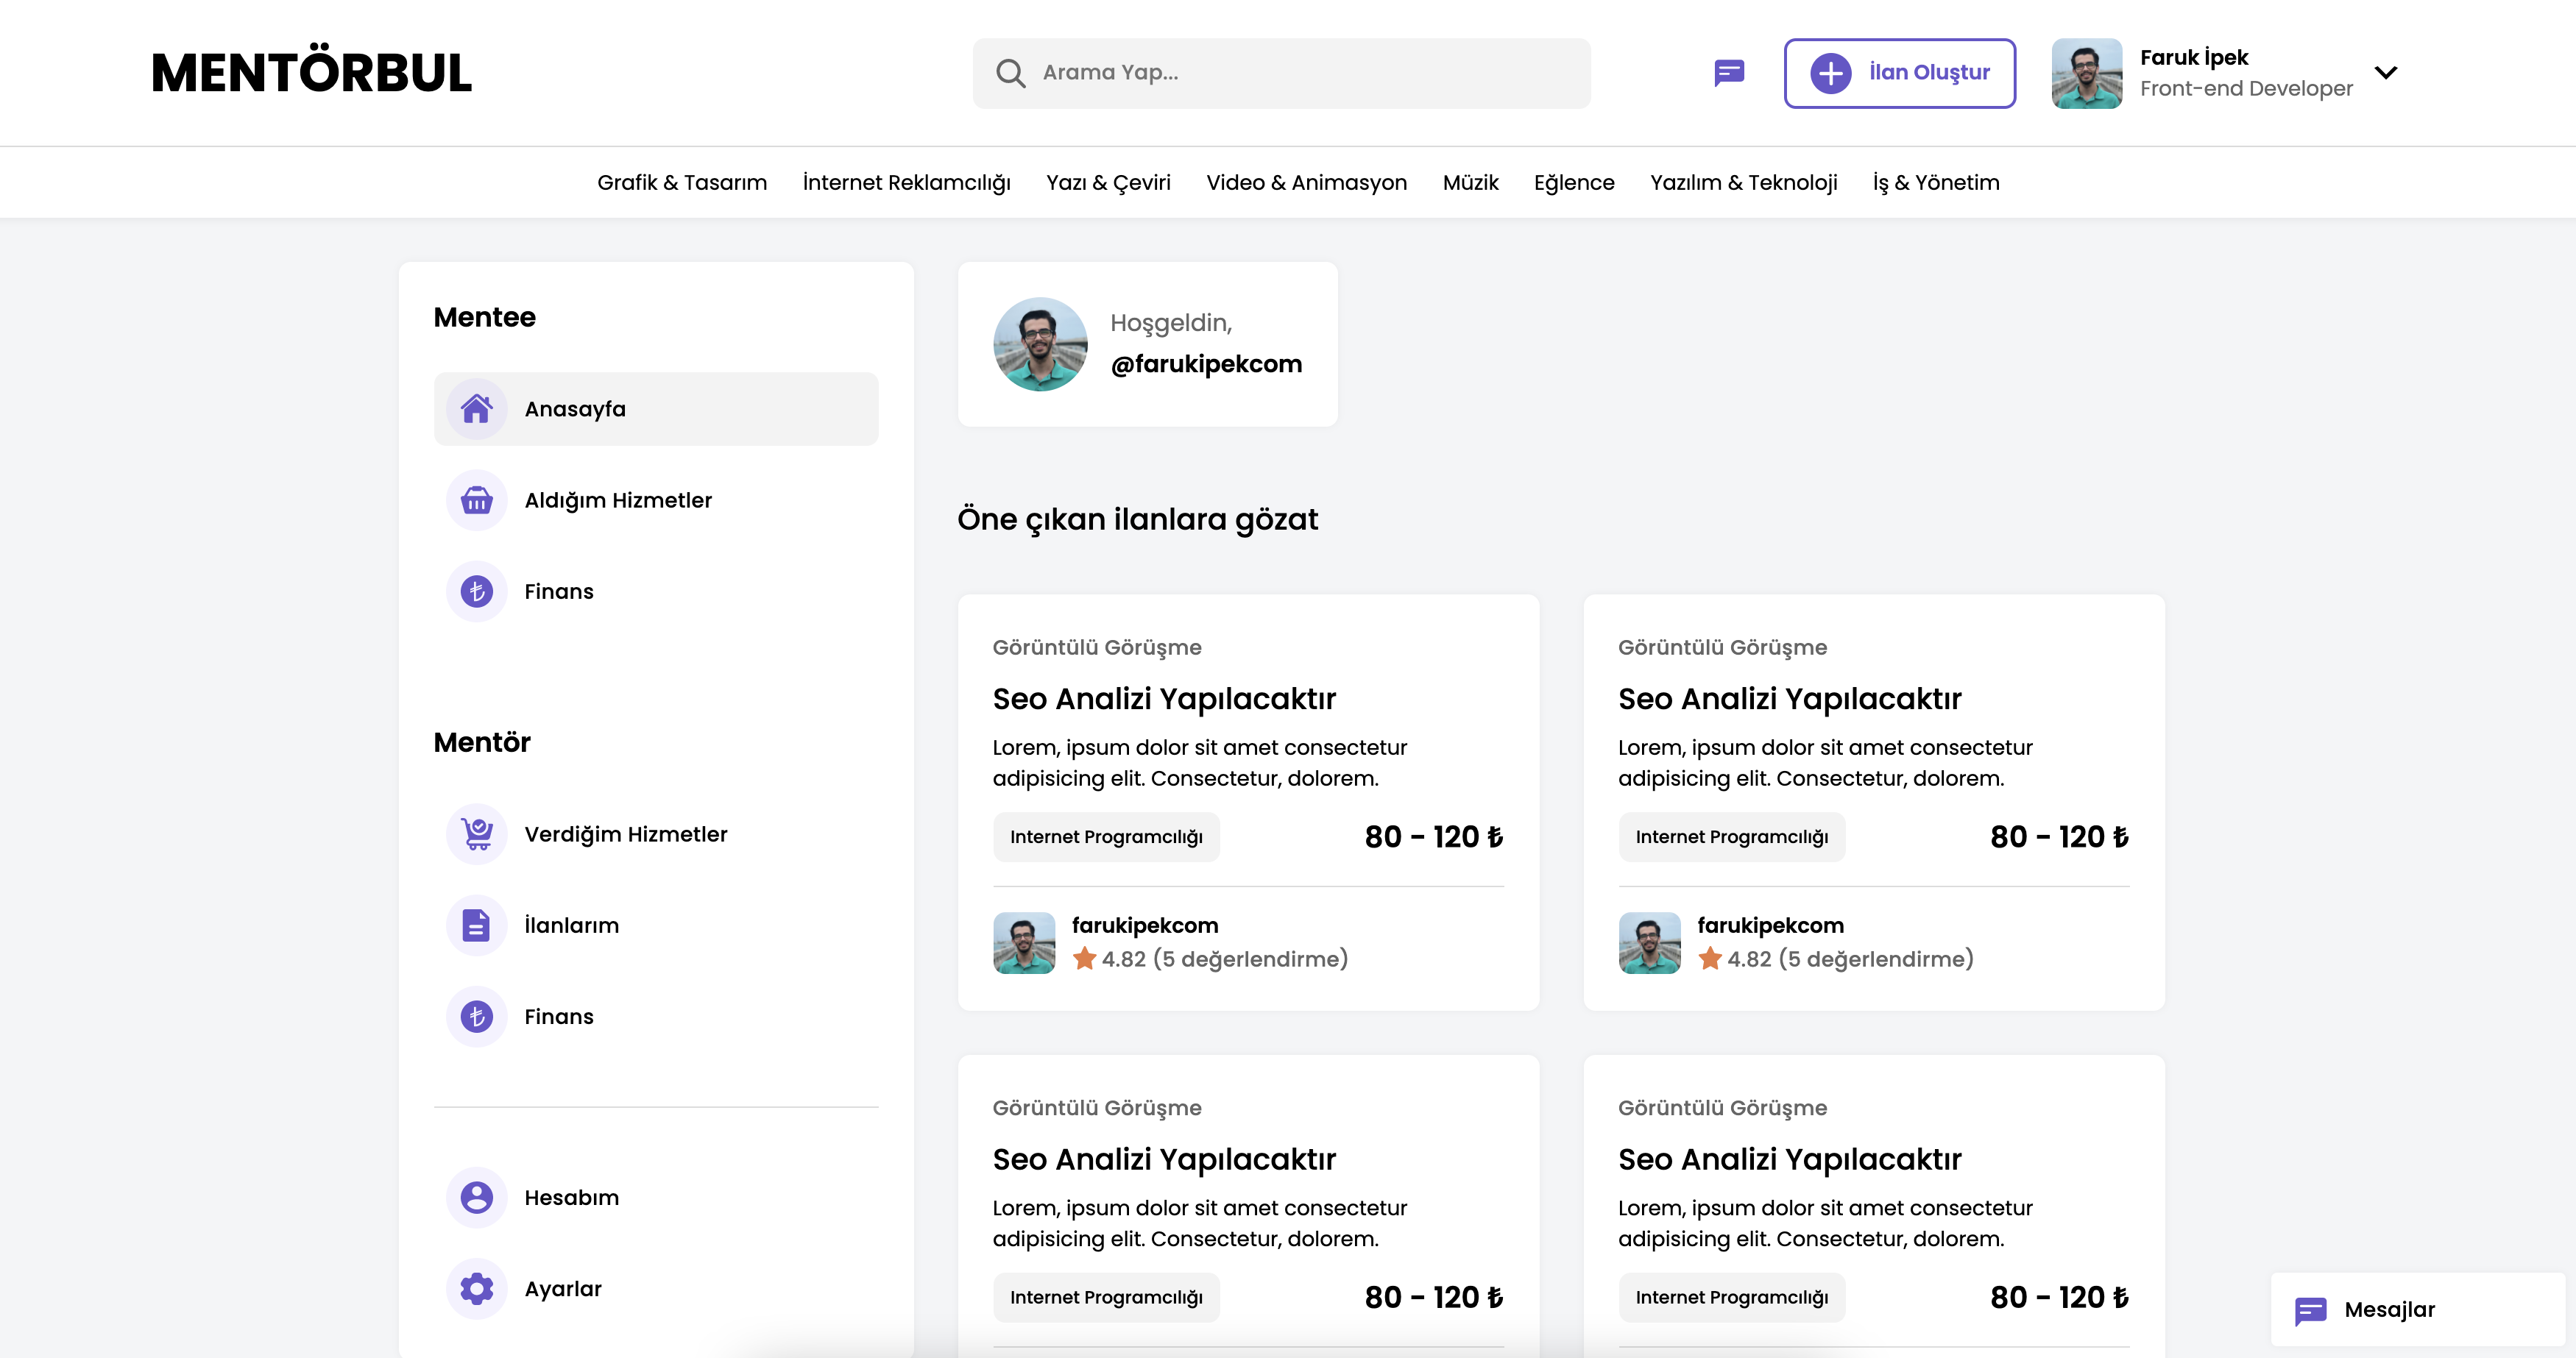Click the Internet Programcılığı category tag
The image size is (2576, 1358).
[1106, 836]
